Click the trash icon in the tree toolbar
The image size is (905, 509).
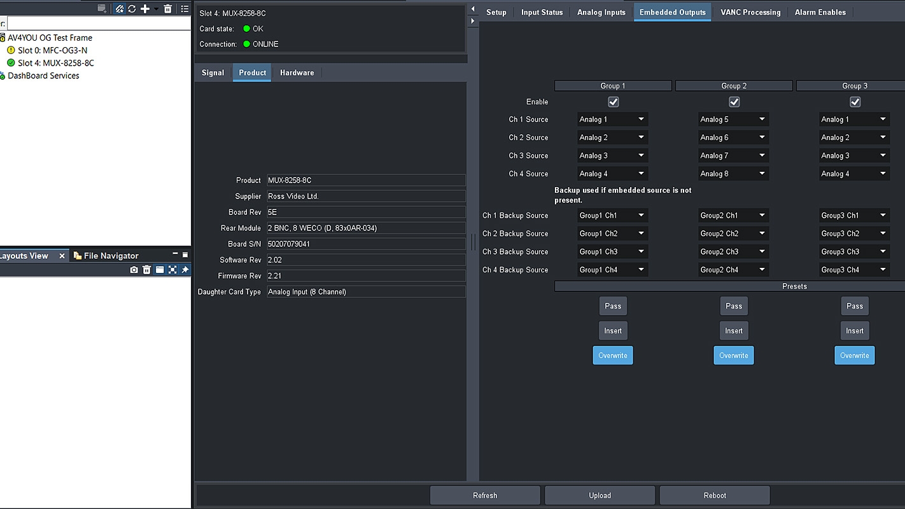point(168,9)
